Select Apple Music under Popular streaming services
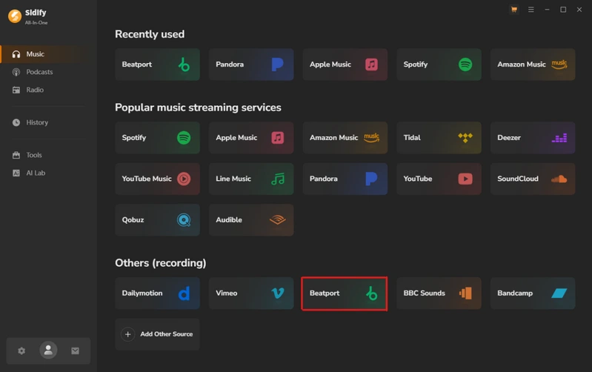The width and height of the screenshot is (592, 372). coord(251,138)
